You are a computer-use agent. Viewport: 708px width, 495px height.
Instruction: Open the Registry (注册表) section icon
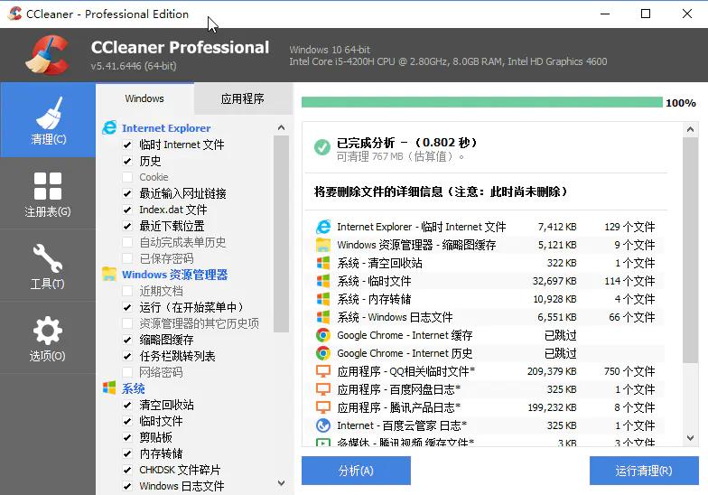(x=48, y=186)
